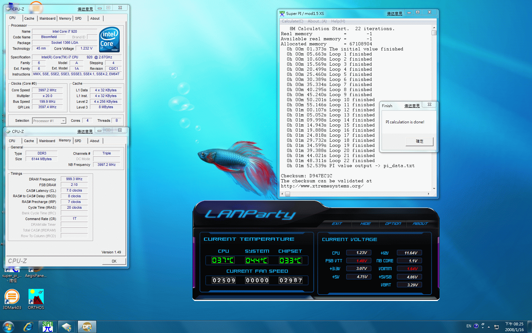Select About tab in lower CPU-Z window
Image resolution: width=532 pixels, height=333 pixels.
click(94, 141)
